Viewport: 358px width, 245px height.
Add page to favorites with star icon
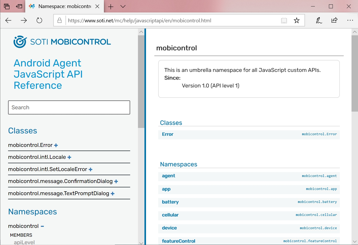(x=297, y=21)
